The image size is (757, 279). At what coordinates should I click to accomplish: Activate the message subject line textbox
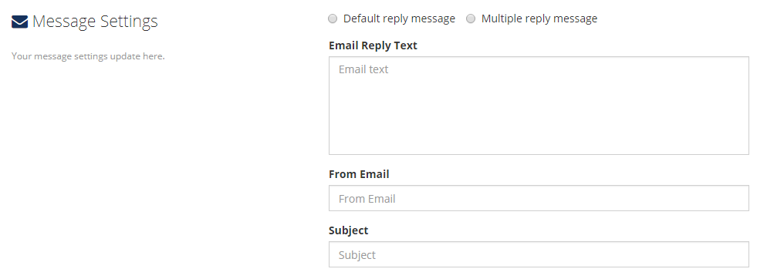point(539,254)
